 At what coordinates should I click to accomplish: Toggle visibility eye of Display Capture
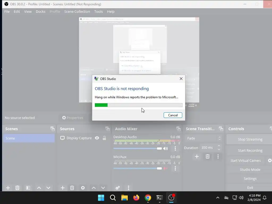tap(97, 138)
